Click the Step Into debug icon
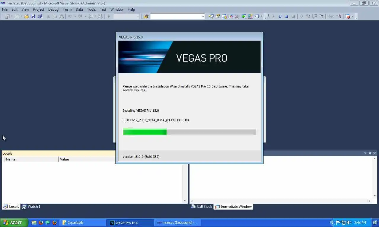Viewport: 379px width, 227px height. (x=308, y=16)
